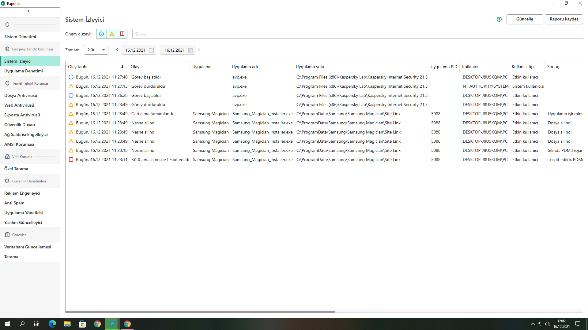The width and height of the screenshot is (588, 330).
Task: Click the red critical event row icon
Action: 71,159
